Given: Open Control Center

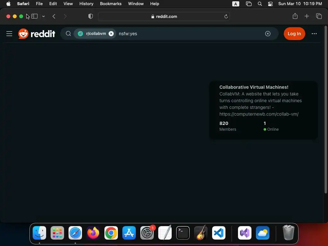Looking at the screenshot, I should tap(270, 4).
